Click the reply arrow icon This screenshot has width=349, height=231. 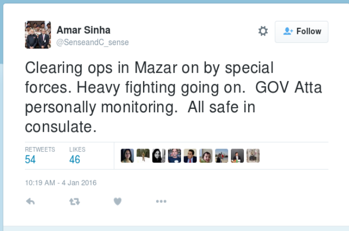pyautogui.click(x=30, y=202)
